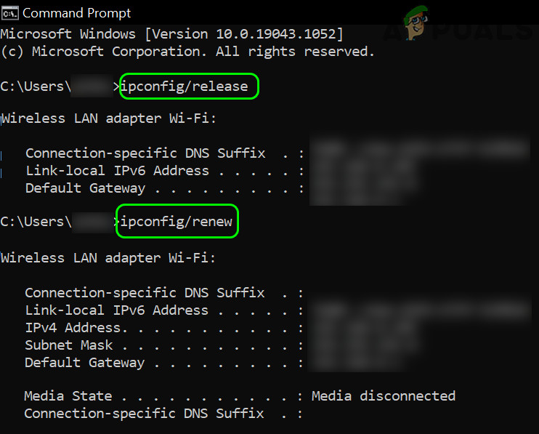Click the ipconfig/release command text

[185, 87]
